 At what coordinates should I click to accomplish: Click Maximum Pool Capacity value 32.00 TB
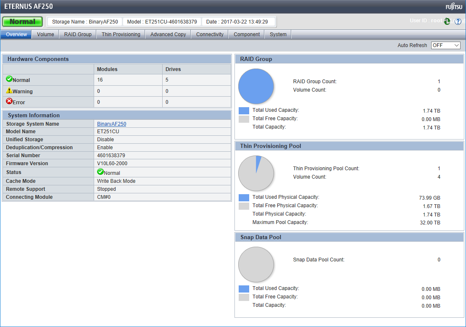(430, 223)
